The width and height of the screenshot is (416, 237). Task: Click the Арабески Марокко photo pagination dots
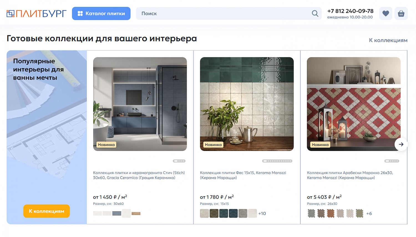point(392,161)
